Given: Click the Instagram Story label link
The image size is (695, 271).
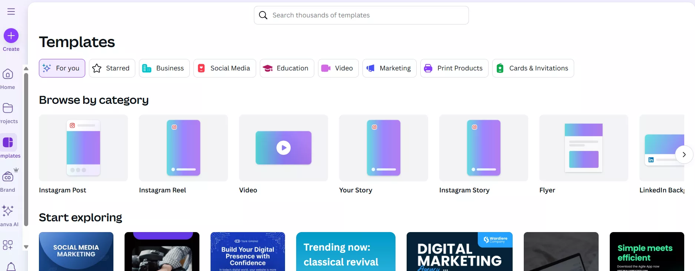Looking at the screenshot, I should point(464,190).
